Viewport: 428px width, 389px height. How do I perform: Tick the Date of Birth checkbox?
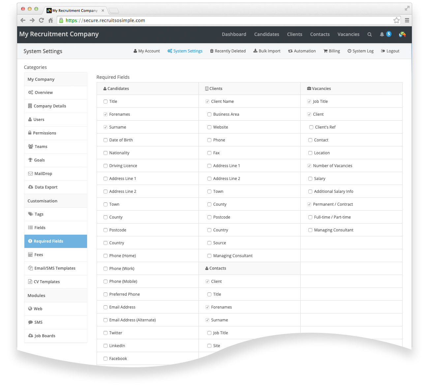(106, 140)
